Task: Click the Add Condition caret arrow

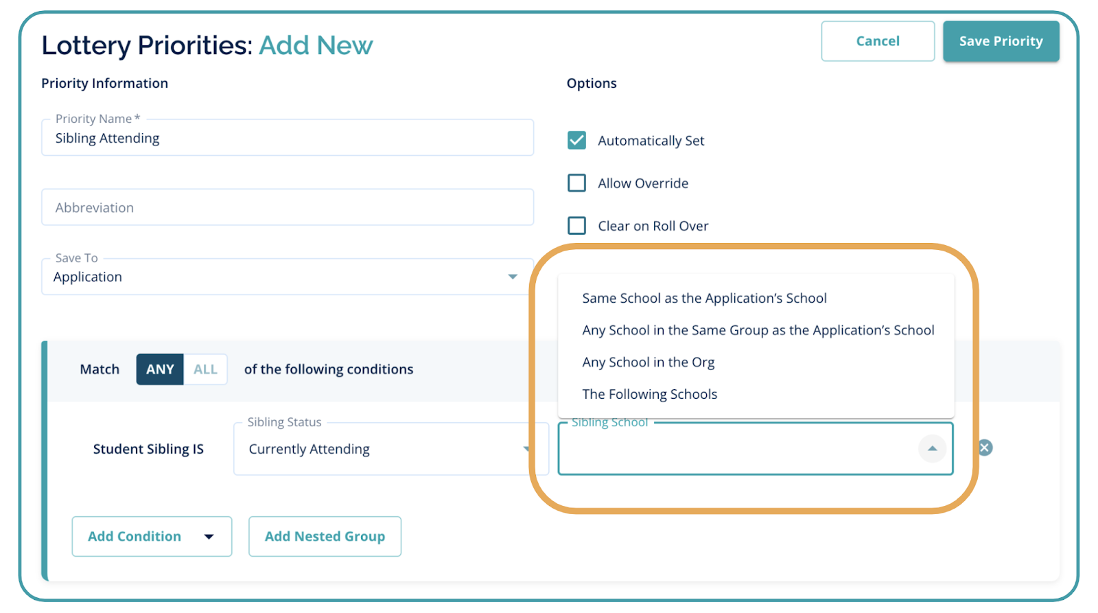Action: click(209, 537)
